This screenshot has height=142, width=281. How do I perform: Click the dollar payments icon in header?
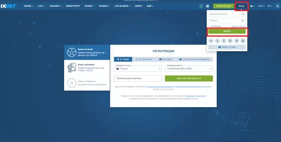pos(201,6)
